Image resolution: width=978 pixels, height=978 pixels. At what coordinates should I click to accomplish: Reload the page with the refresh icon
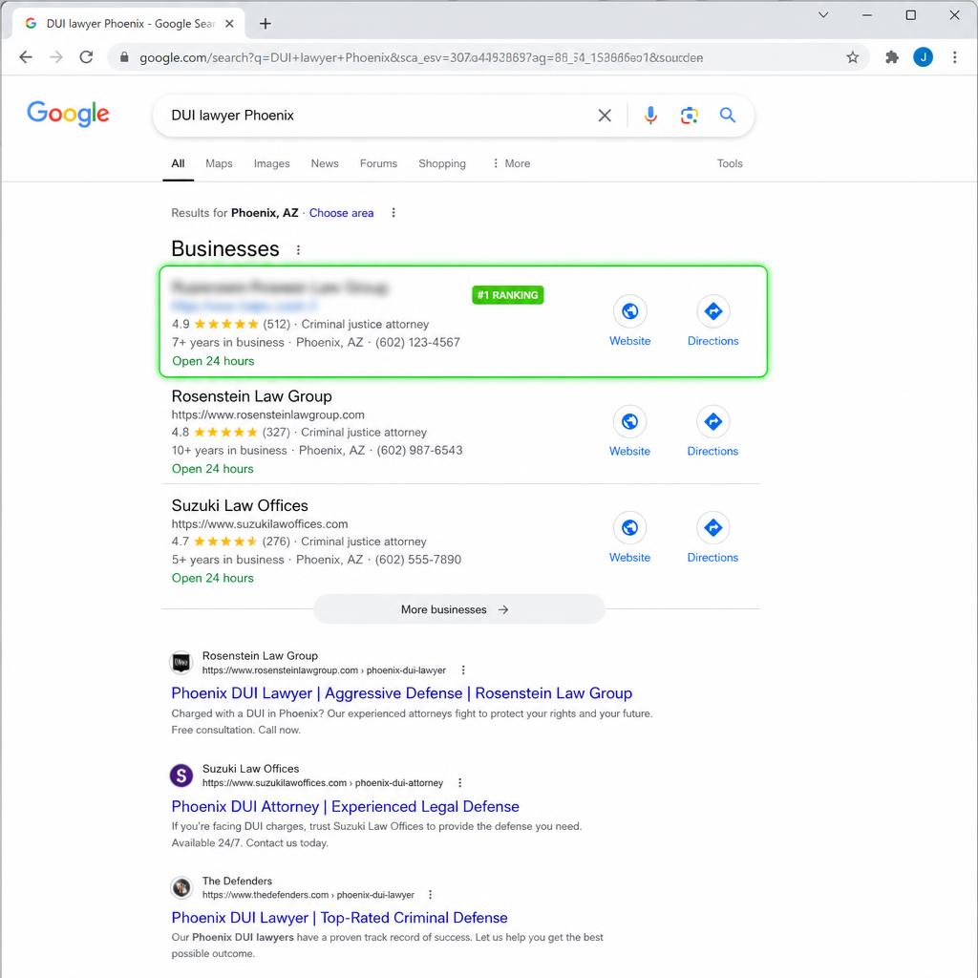[x=86, y=57]
